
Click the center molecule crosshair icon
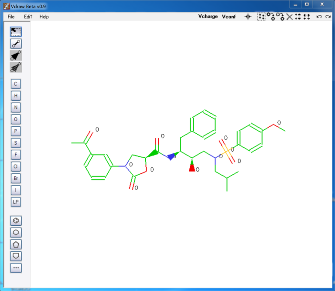click(x=248, y=17)
